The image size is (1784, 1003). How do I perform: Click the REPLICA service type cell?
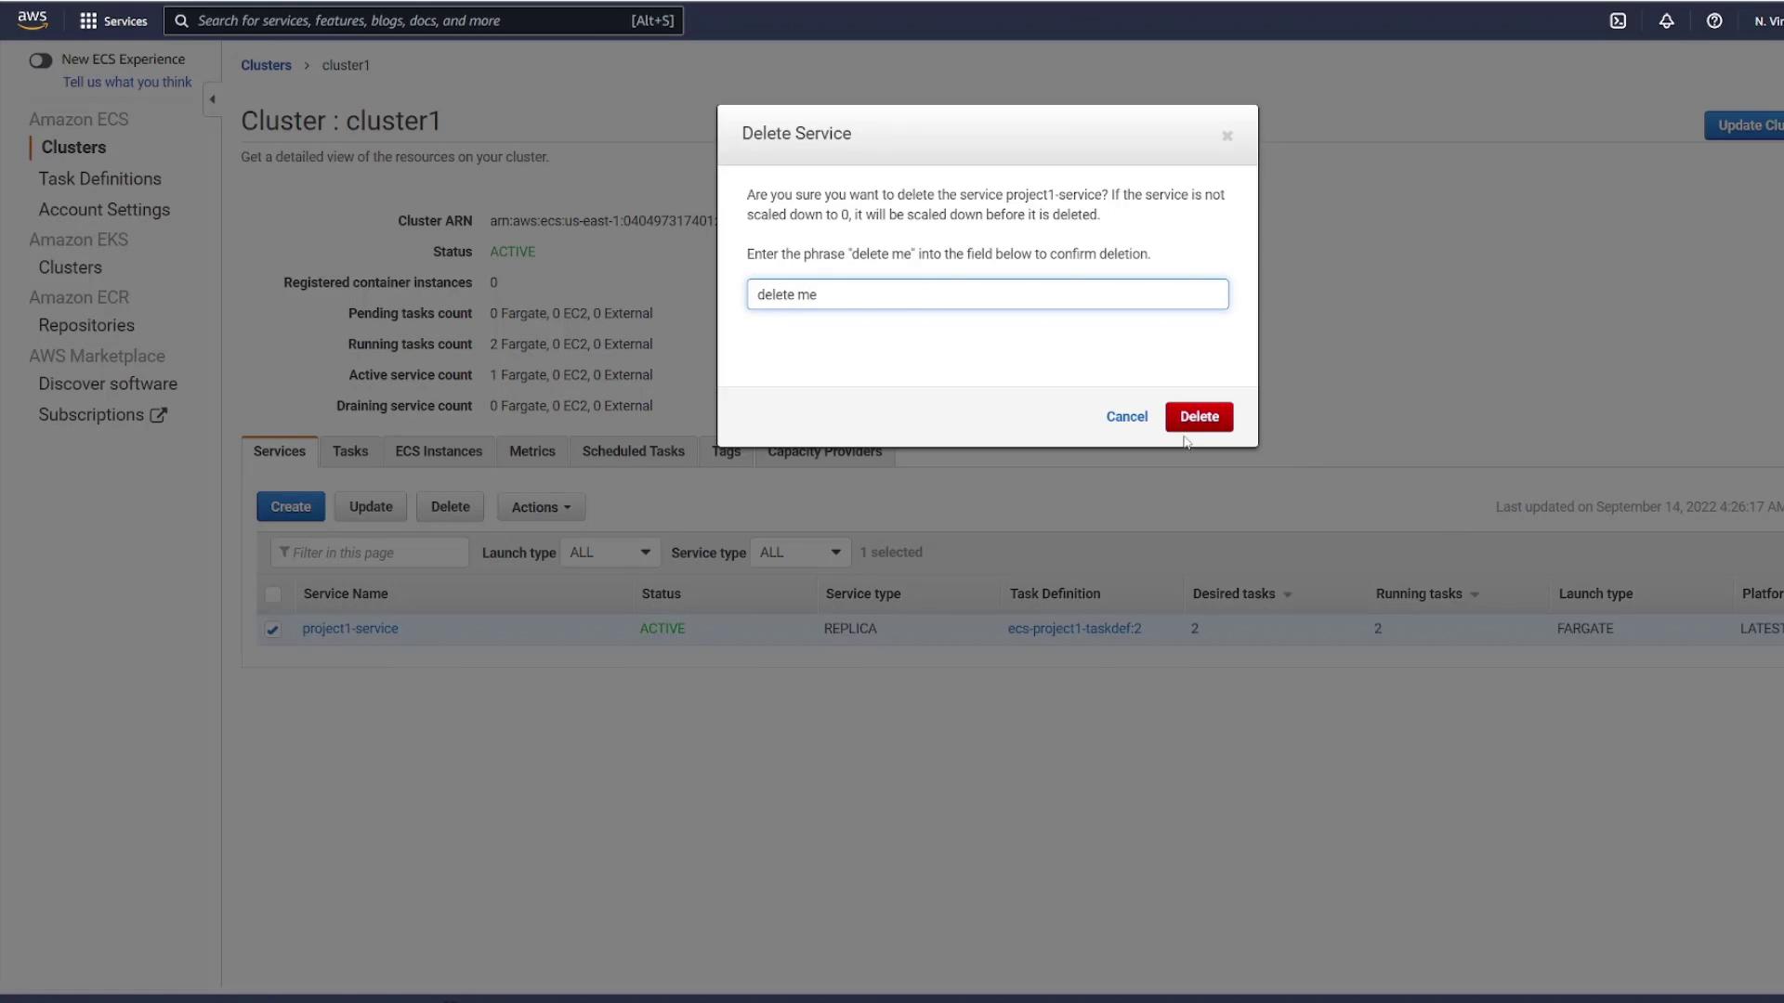tap(850, 629)
